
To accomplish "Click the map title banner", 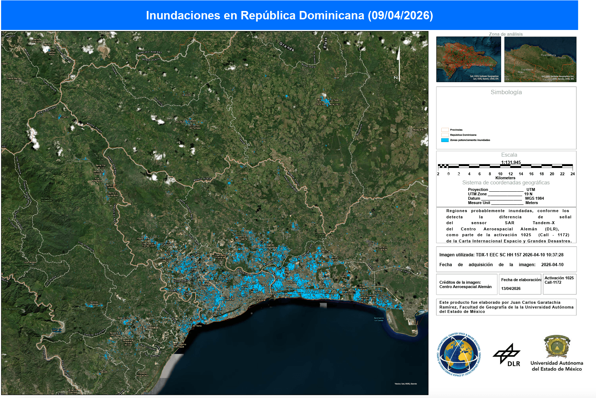I will tap(289, 15).
